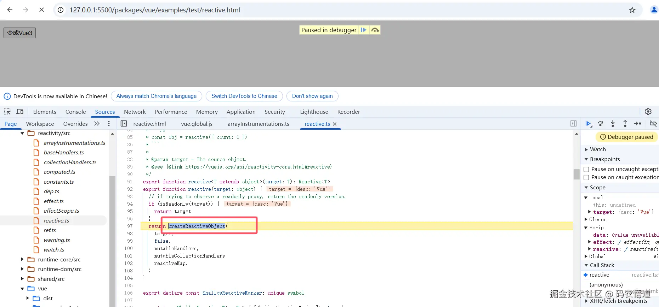Click the browser forward arrow
659x307 pixels.
(x=25, y=10)
